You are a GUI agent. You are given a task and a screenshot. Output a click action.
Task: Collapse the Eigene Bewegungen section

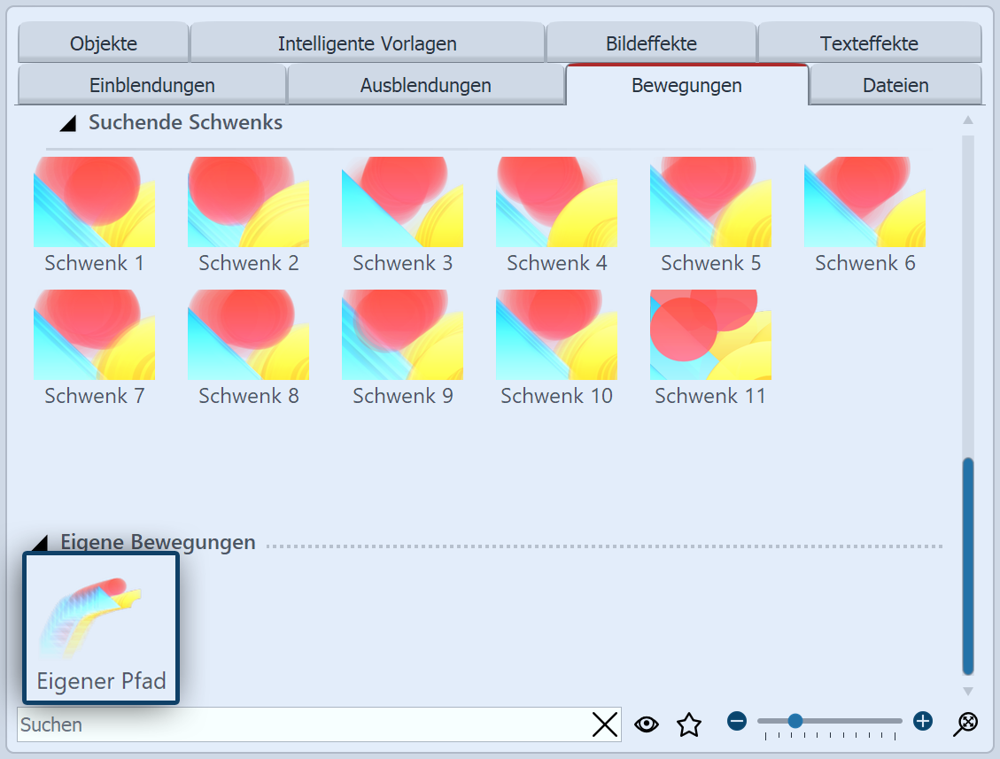tap(42, 542)
